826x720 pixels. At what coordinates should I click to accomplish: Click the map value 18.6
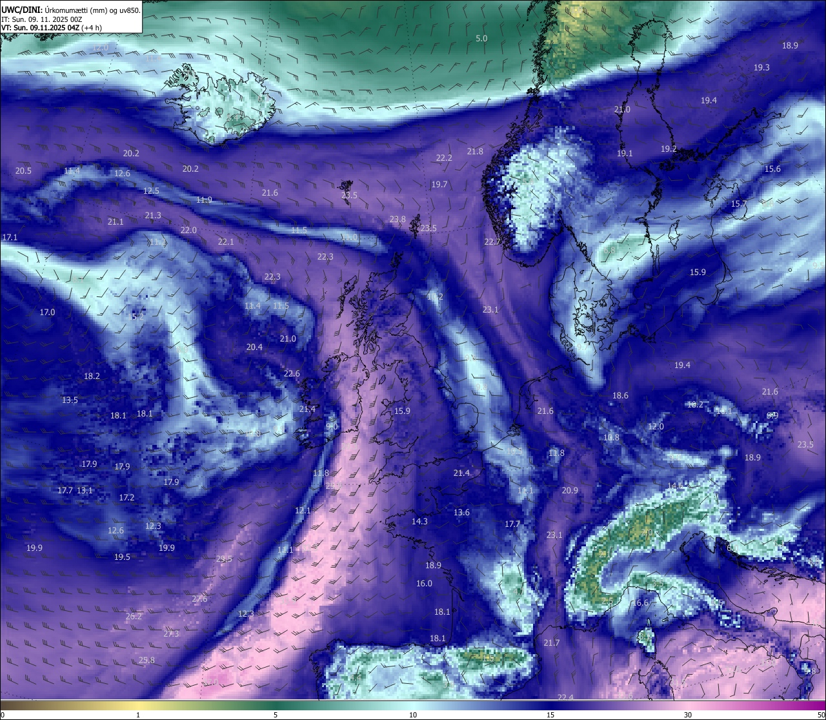coord(620,395)
